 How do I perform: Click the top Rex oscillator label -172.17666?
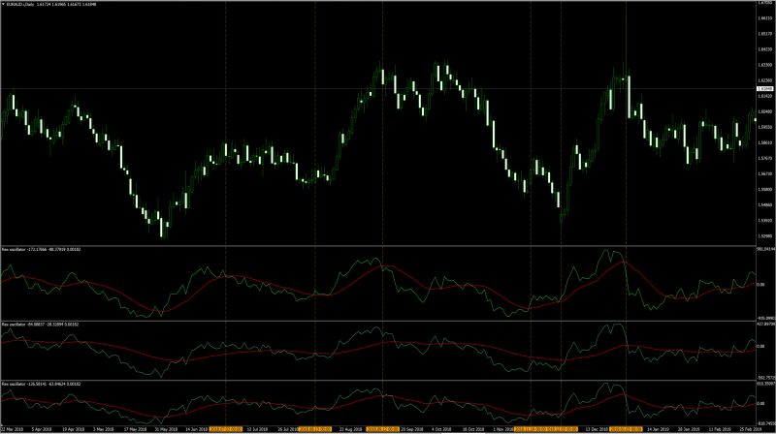click(41, 250)
